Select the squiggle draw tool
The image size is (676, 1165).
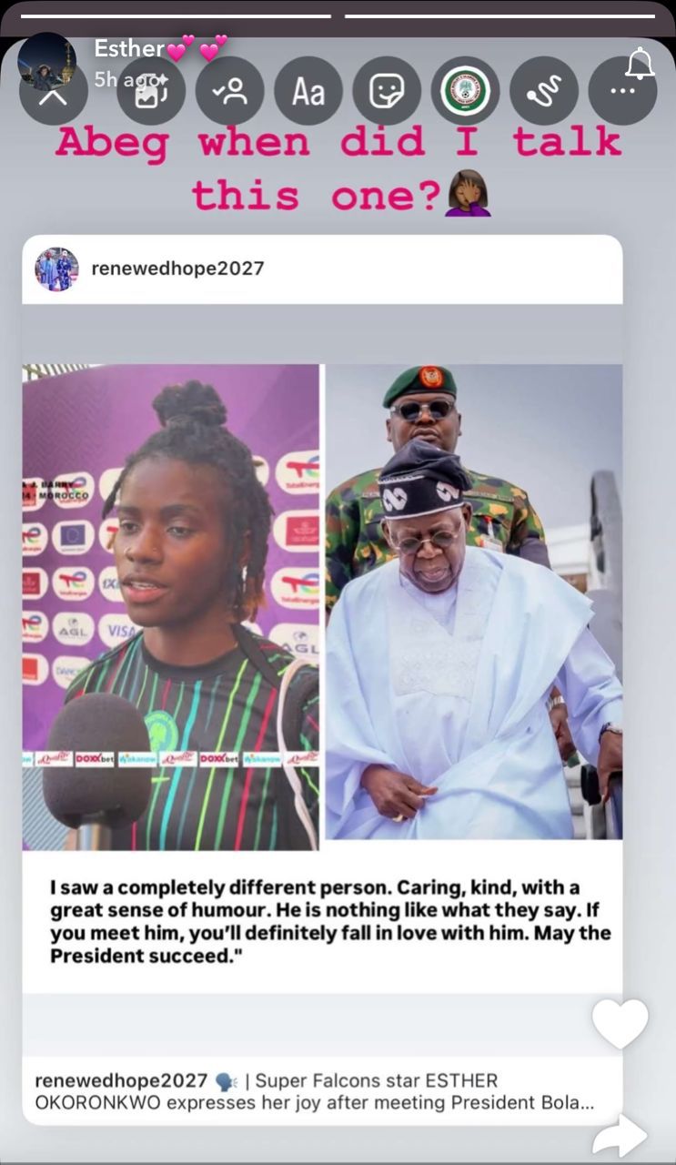[544, 91]
